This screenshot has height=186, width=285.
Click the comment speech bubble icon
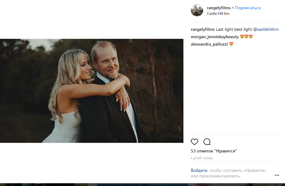coord(207,142)
